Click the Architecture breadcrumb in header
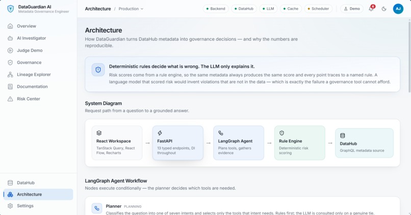The height and width of the screenshot is (215, 411). click(98, 9)
